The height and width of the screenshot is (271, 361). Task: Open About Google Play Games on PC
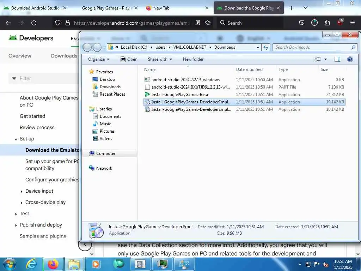49,101
